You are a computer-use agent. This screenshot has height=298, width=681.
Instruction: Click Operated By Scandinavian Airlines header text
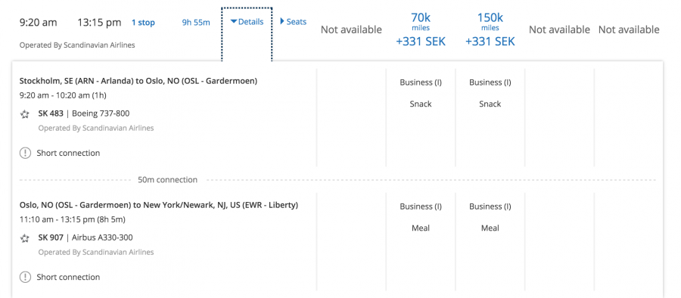[77, 45]
